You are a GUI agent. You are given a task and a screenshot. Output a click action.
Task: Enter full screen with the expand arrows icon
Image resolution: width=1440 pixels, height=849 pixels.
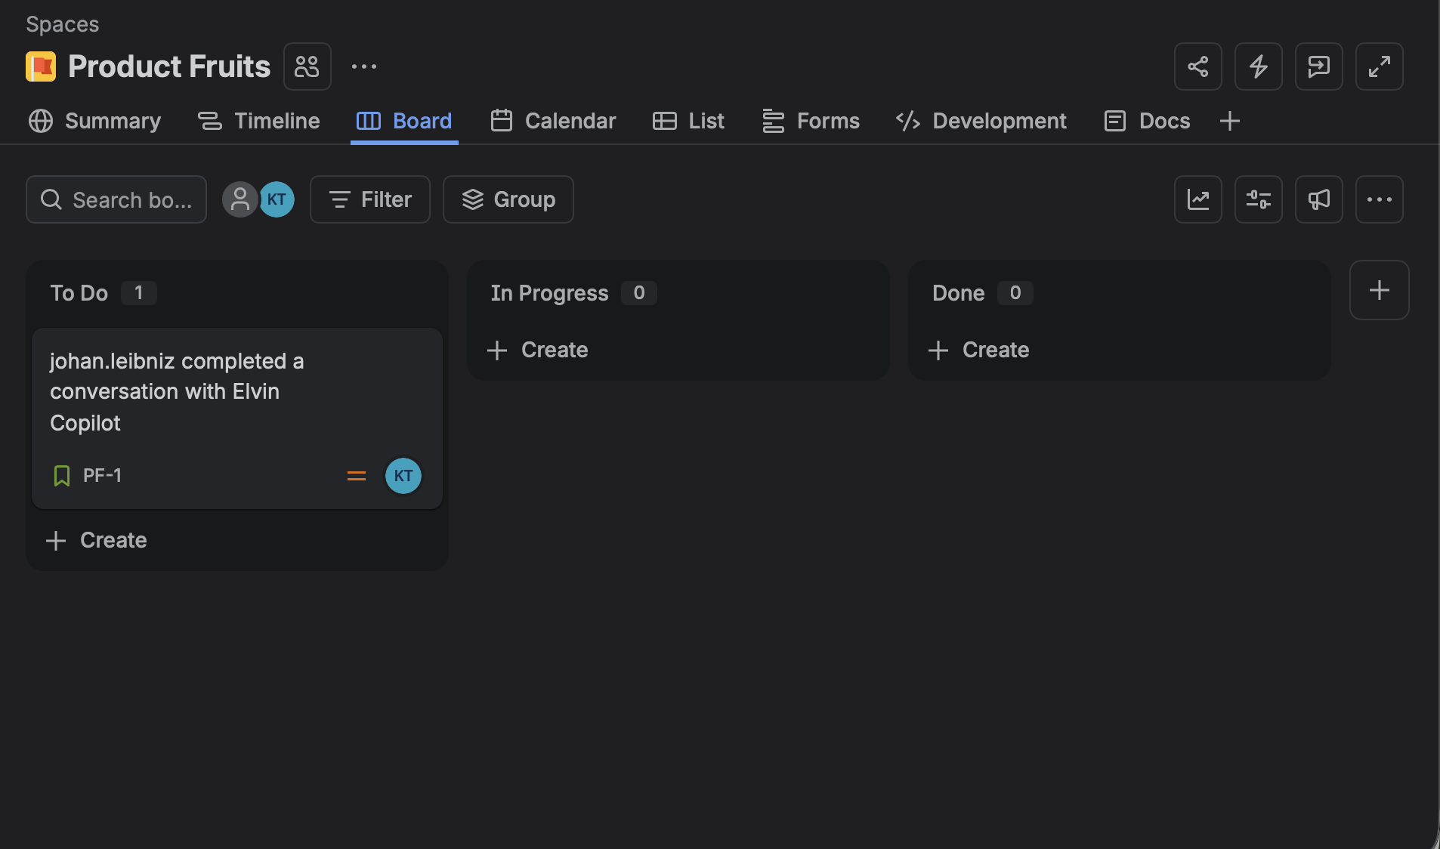click(x=1380, y=66)
